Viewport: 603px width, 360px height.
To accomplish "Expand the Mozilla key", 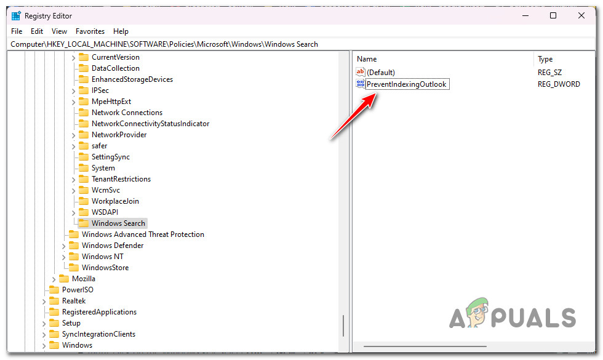I will [x=54, y=279].
